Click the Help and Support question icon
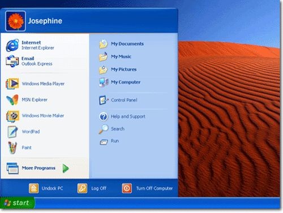Image resolution: width=283 pixels, height=213 pixels. [x=104, y=117]
